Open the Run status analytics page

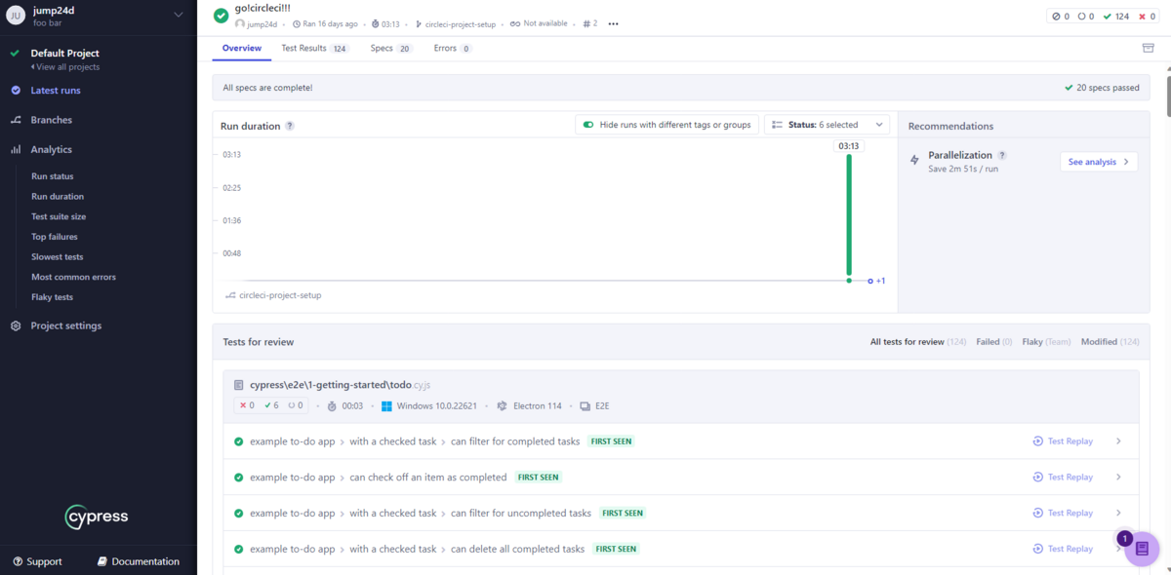52,176
